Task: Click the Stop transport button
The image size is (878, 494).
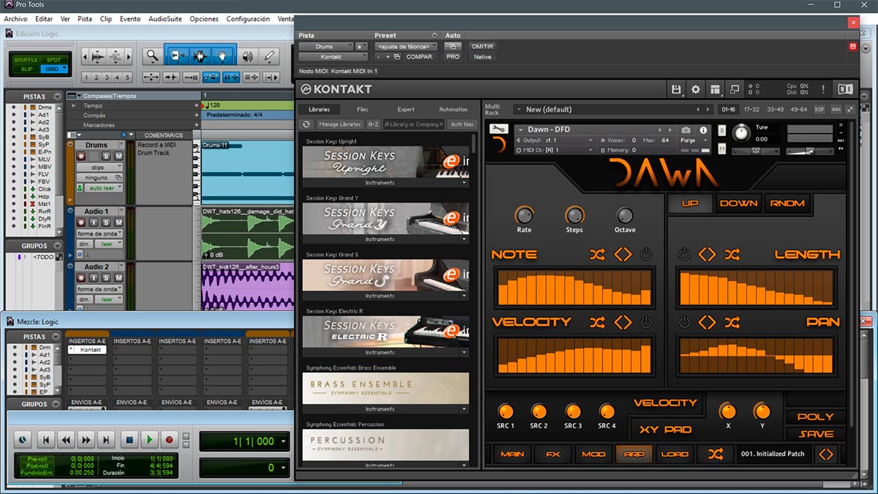Action: pyautogui.click(x=129, y=440)
